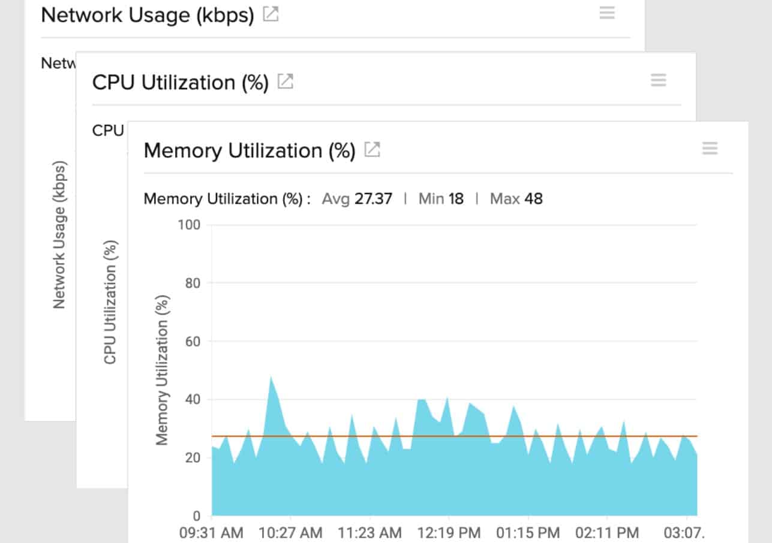772x543 pixels.
Task: Click the CPU Utilization options icon
Action: [x=658, y=79]
